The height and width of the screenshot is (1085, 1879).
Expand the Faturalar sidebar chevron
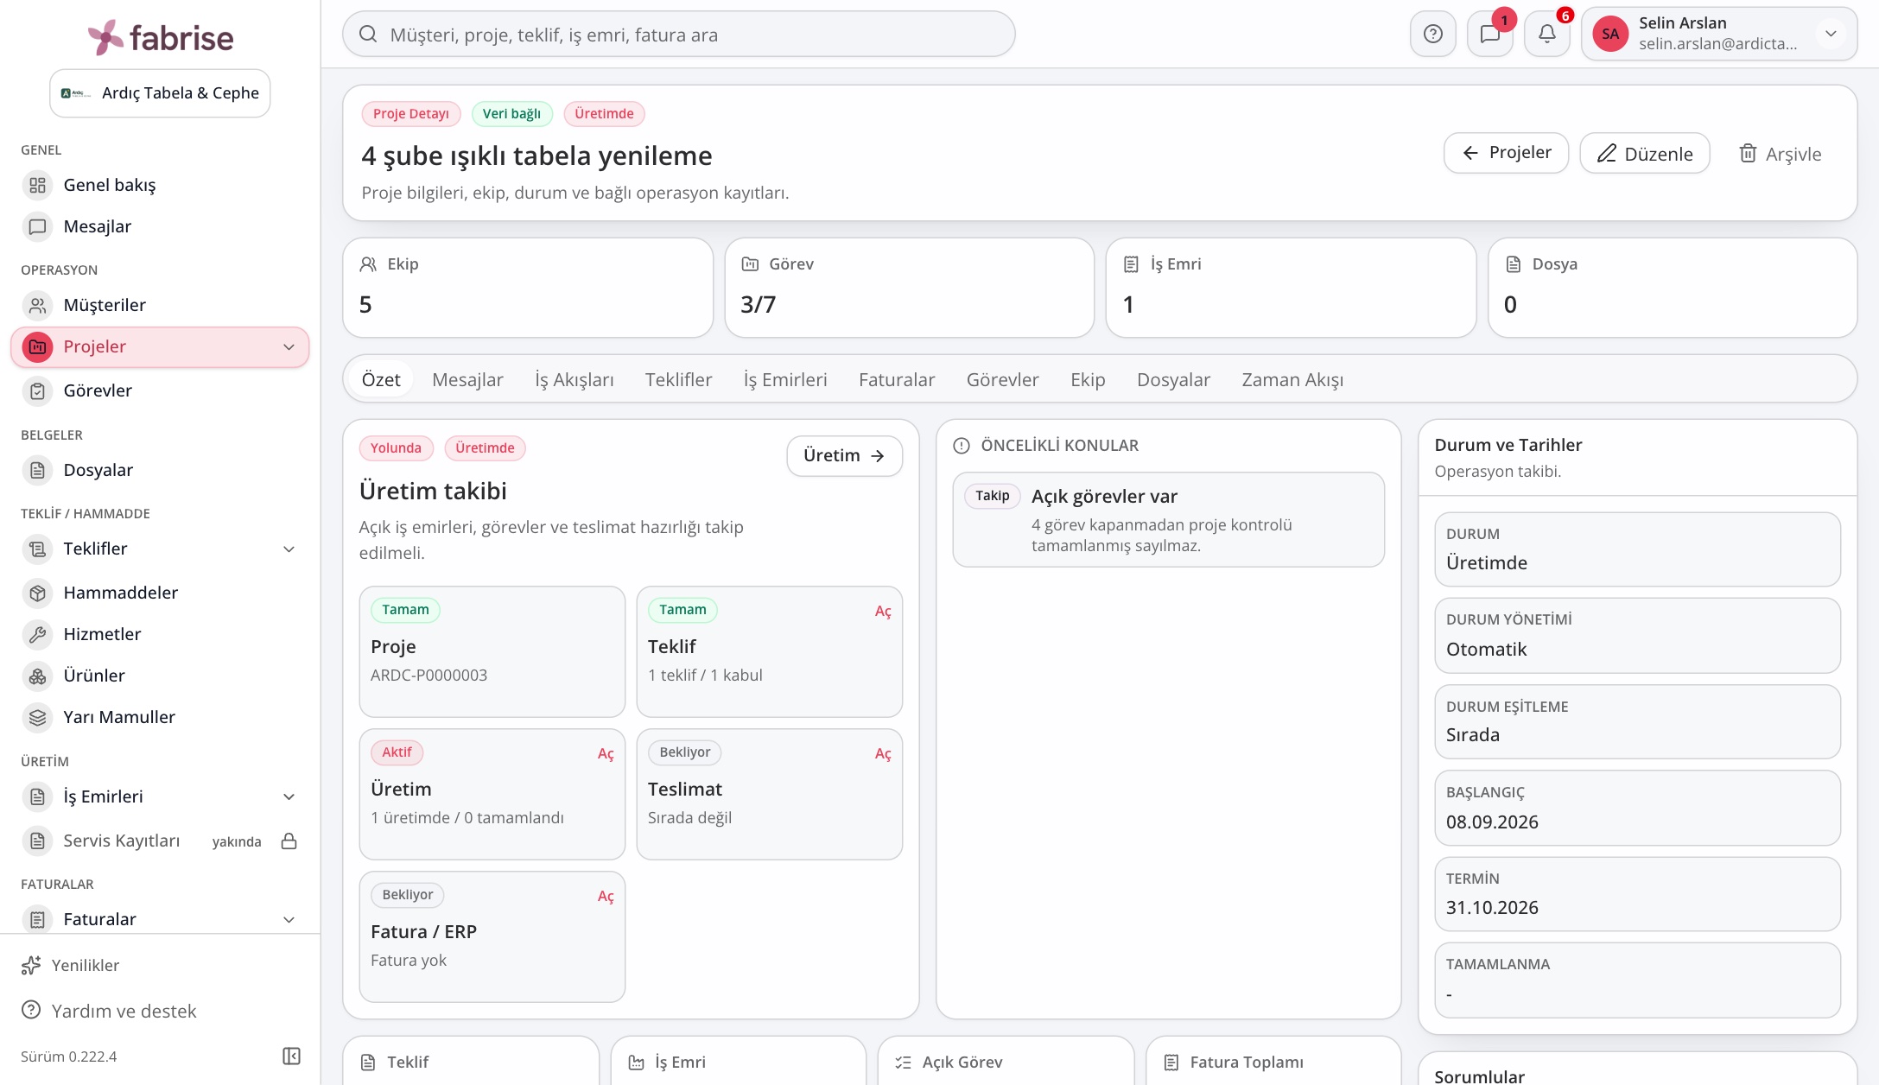coord(289,920)
